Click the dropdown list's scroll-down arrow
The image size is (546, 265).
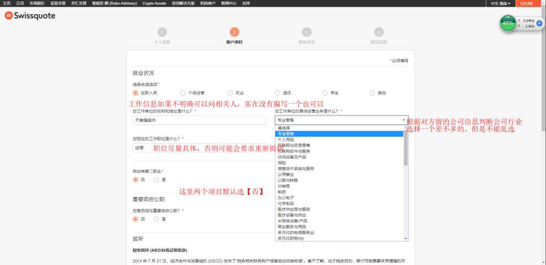[x=406, y=238]
